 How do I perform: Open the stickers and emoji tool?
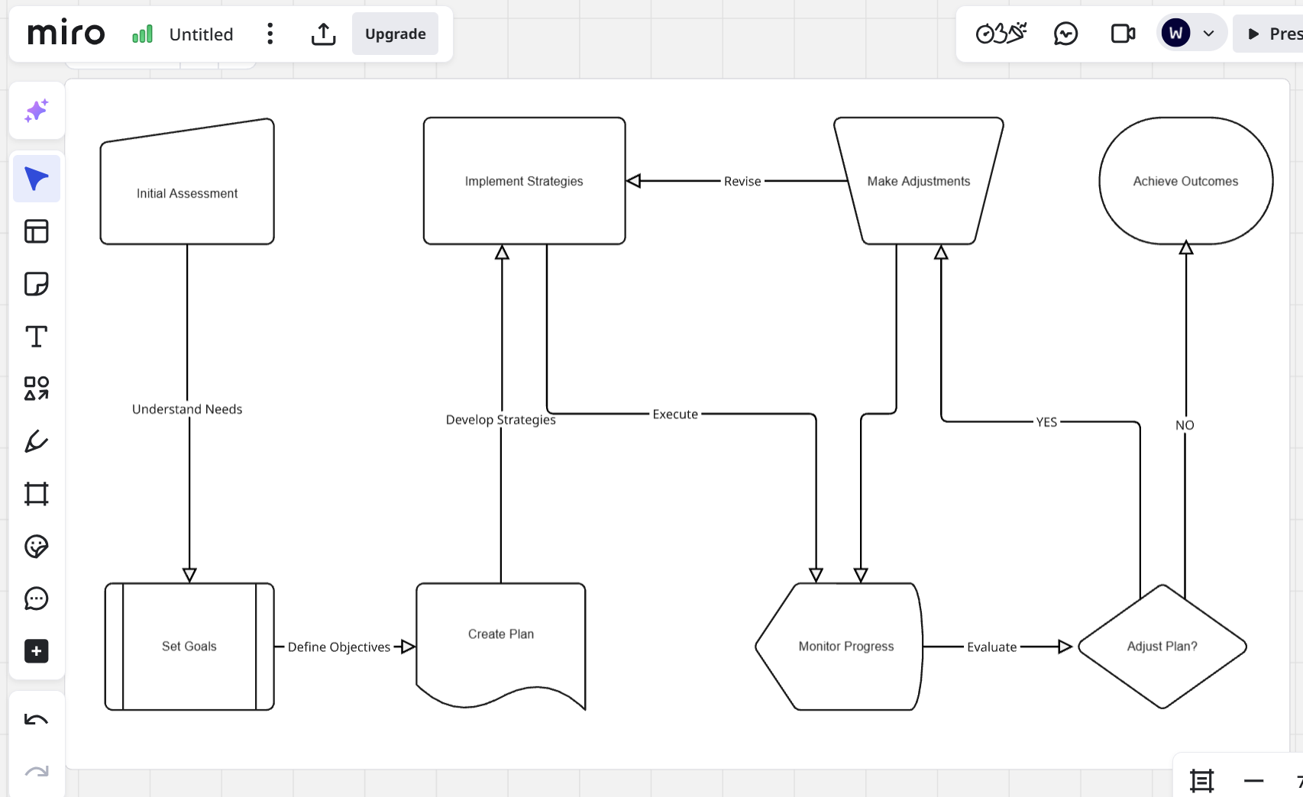click(x=36, y=547)
